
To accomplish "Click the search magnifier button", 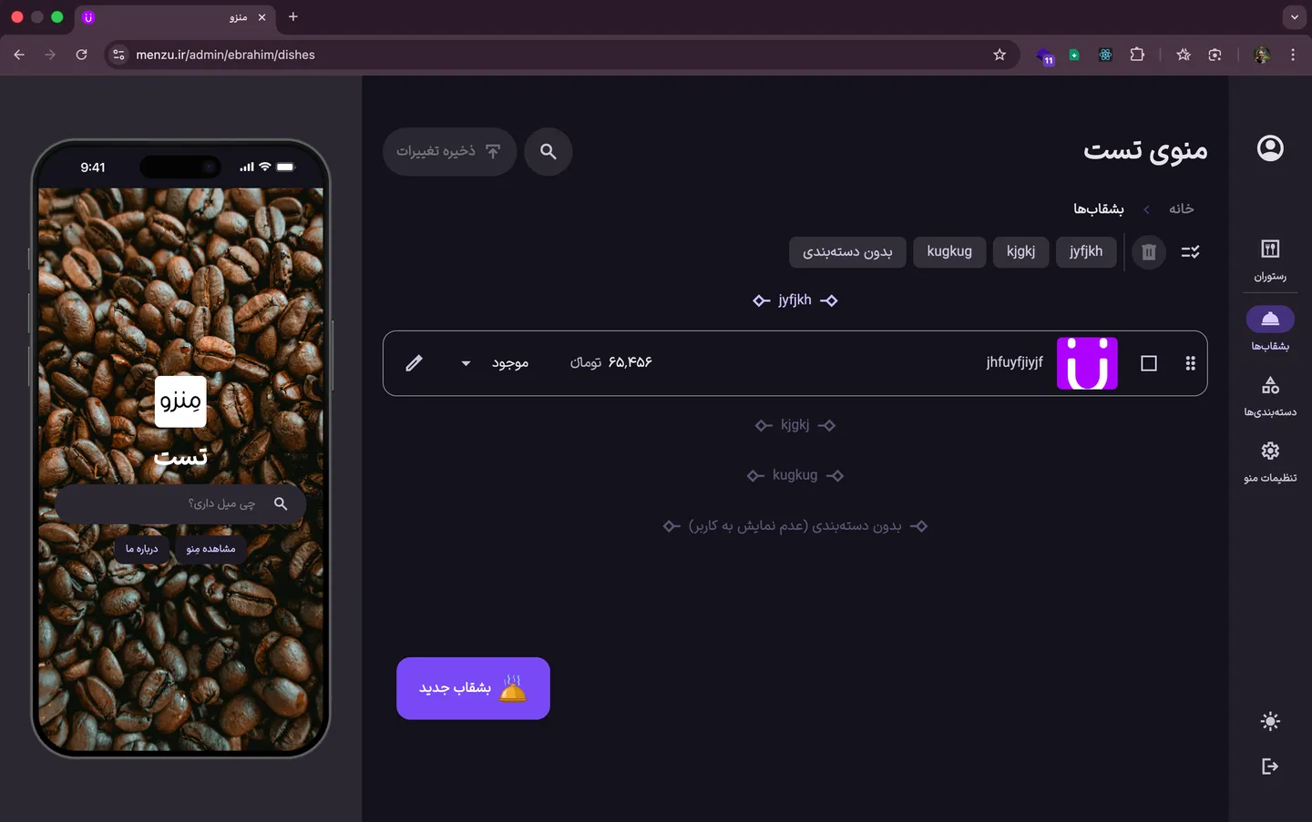I will point(548,151).
